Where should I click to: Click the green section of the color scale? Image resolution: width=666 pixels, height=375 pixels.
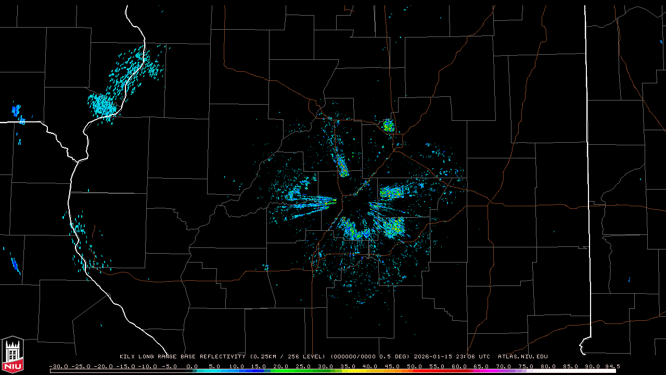291,371
